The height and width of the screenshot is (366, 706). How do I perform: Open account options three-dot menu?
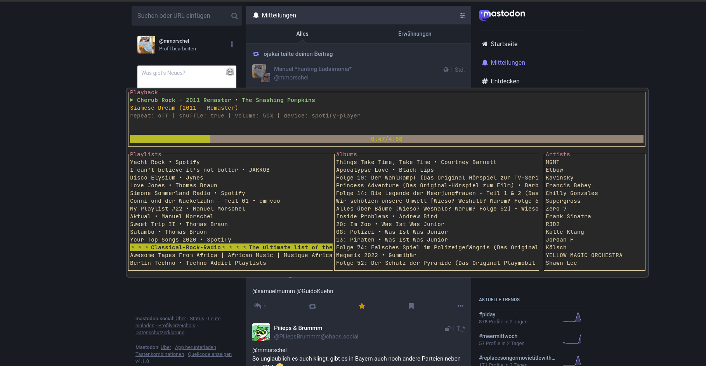pos(232,44)
